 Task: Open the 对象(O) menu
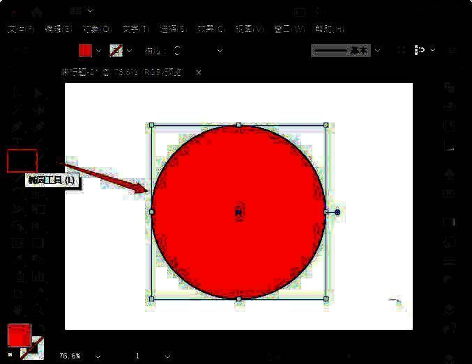[x=97, y=29]
